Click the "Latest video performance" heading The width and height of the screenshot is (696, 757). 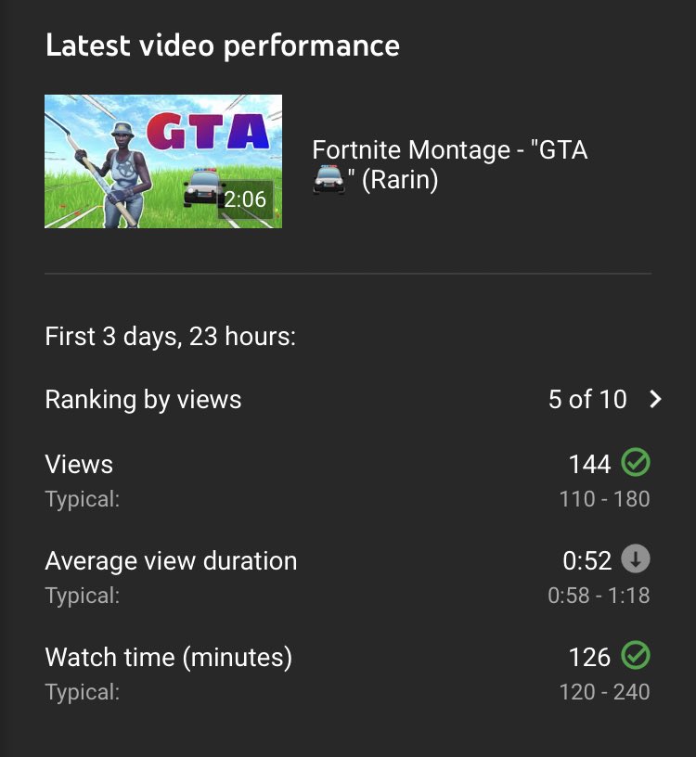tap(223, 45)
